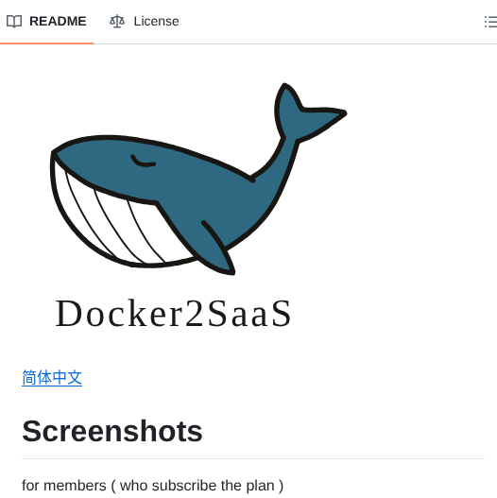Click the Screenshots heading
497x498 pixels.
(112, 431)
